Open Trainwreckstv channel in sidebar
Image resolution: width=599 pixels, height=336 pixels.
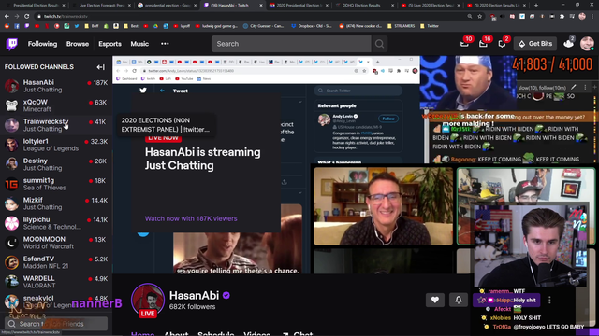click(56, 125)
